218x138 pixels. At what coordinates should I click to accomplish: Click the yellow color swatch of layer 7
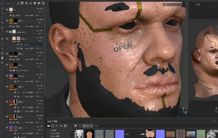click(11, 20)
